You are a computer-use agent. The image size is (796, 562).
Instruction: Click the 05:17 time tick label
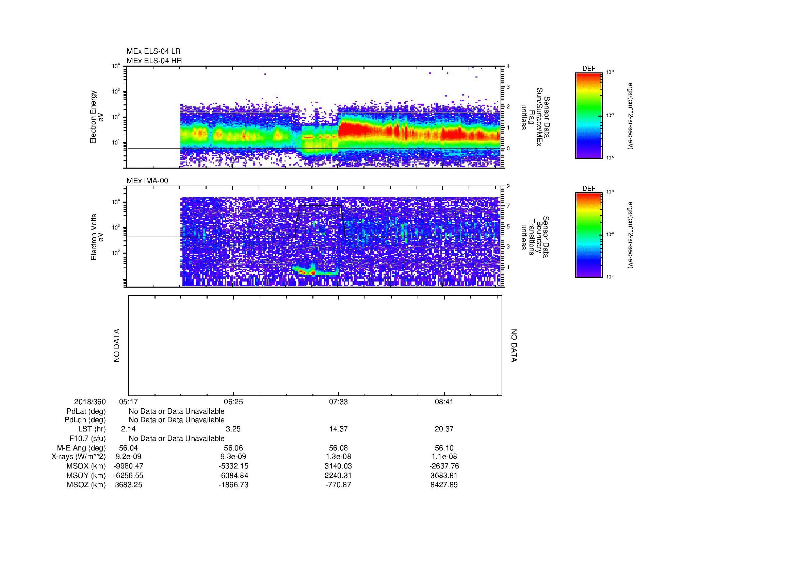coord(128,402)
